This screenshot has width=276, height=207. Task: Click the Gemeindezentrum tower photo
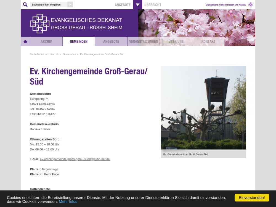(x=203, y=108)
